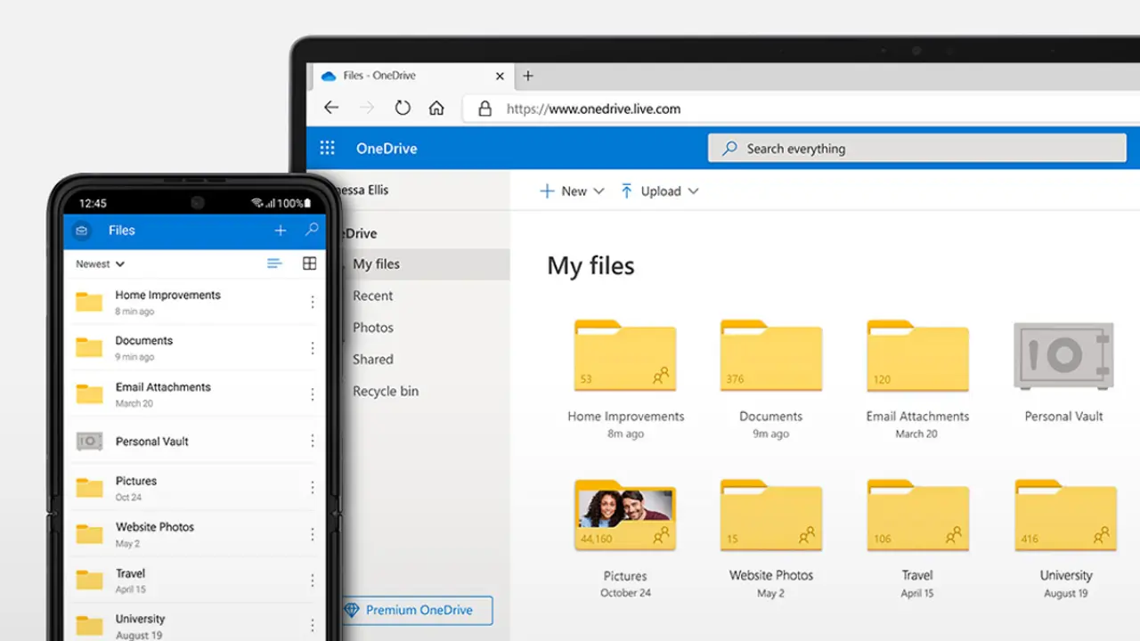
Task: Tap the plus icon in phone header
Action: tap(281, 231)
